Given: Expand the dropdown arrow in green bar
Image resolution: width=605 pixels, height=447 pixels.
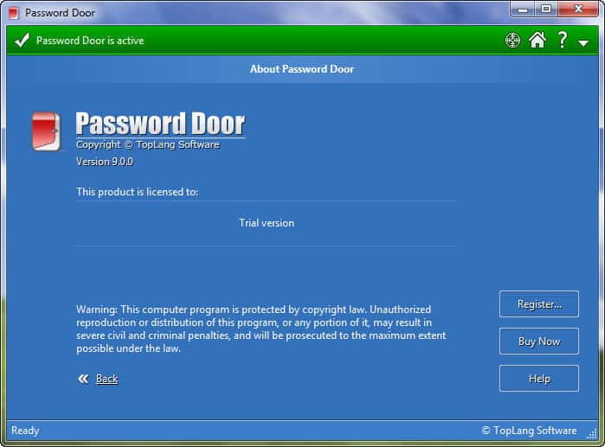Looking at the screenshot, I should (583, 43).
